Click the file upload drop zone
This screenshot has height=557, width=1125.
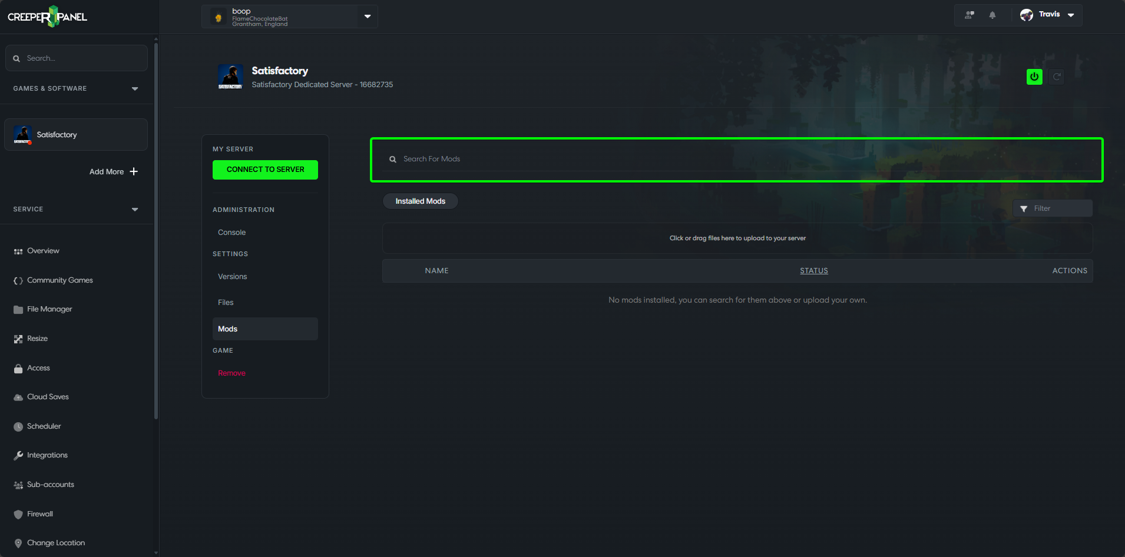[x=737, y=238]
